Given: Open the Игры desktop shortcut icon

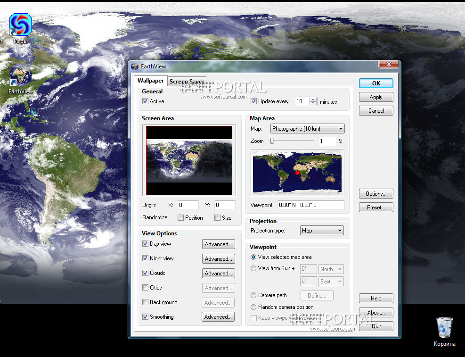Looking at the screenshot, I should tap(20, 25).
